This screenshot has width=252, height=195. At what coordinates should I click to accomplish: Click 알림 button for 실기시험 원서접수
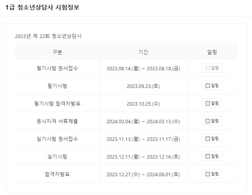pos(212,139)
